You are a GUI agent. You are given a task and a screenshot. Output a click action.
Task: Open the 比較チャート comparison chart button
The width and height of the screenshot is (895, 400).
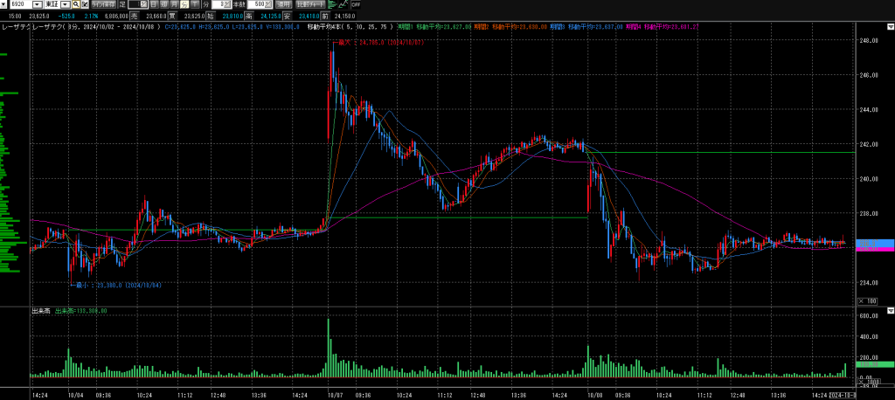coord(312,4)
